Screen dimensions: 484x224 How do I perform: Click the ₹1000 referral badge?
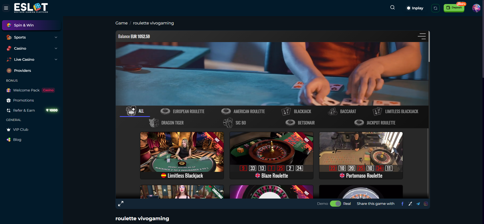click(52, 110)
